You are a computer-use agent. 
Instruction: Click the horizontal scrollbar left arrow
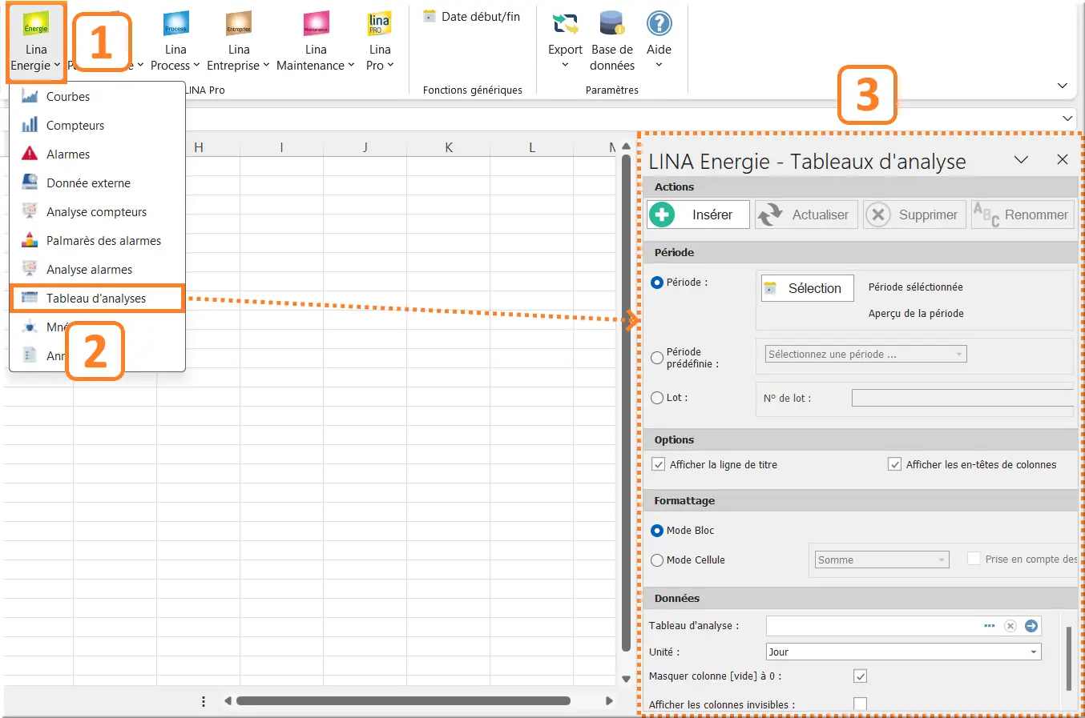pos(228,701)
